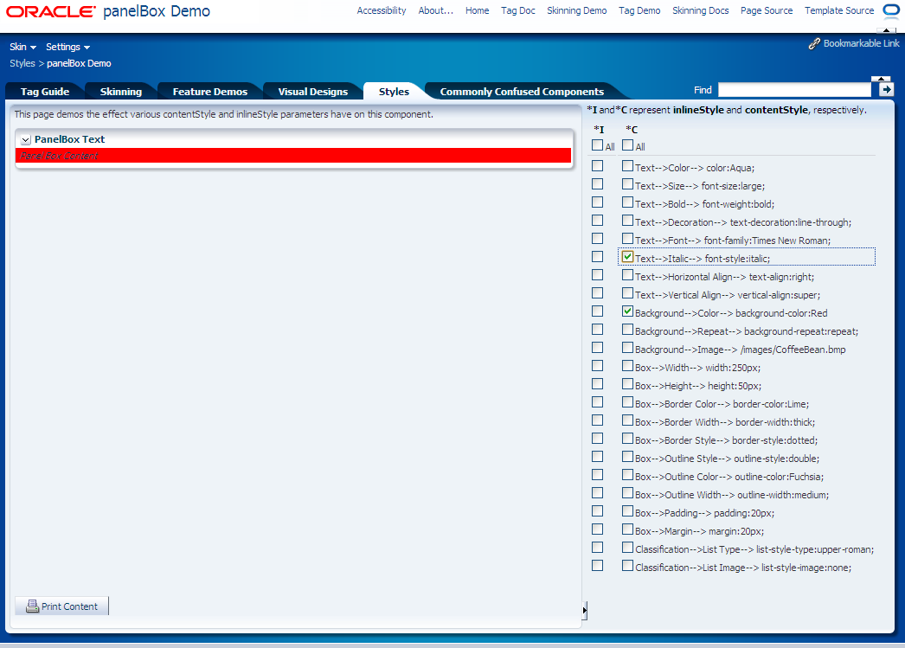Uncheck the Background-->Color background-color:Red checkbox
905x648 pixels.
627,311
